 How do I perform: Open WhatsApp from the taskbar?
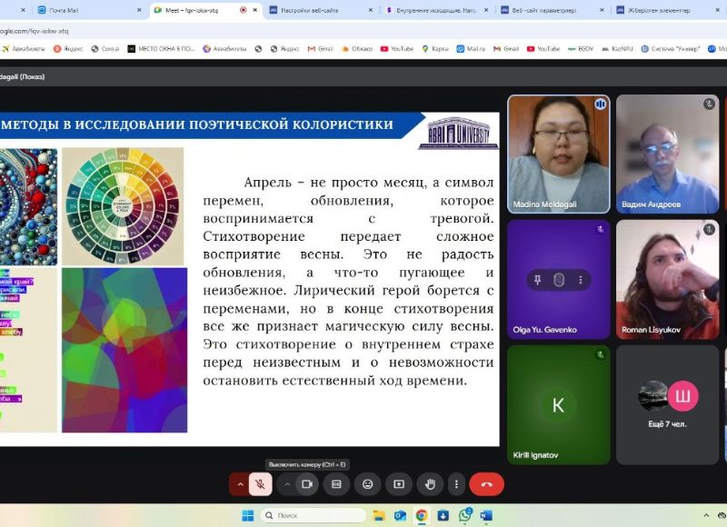pos(465,515)
